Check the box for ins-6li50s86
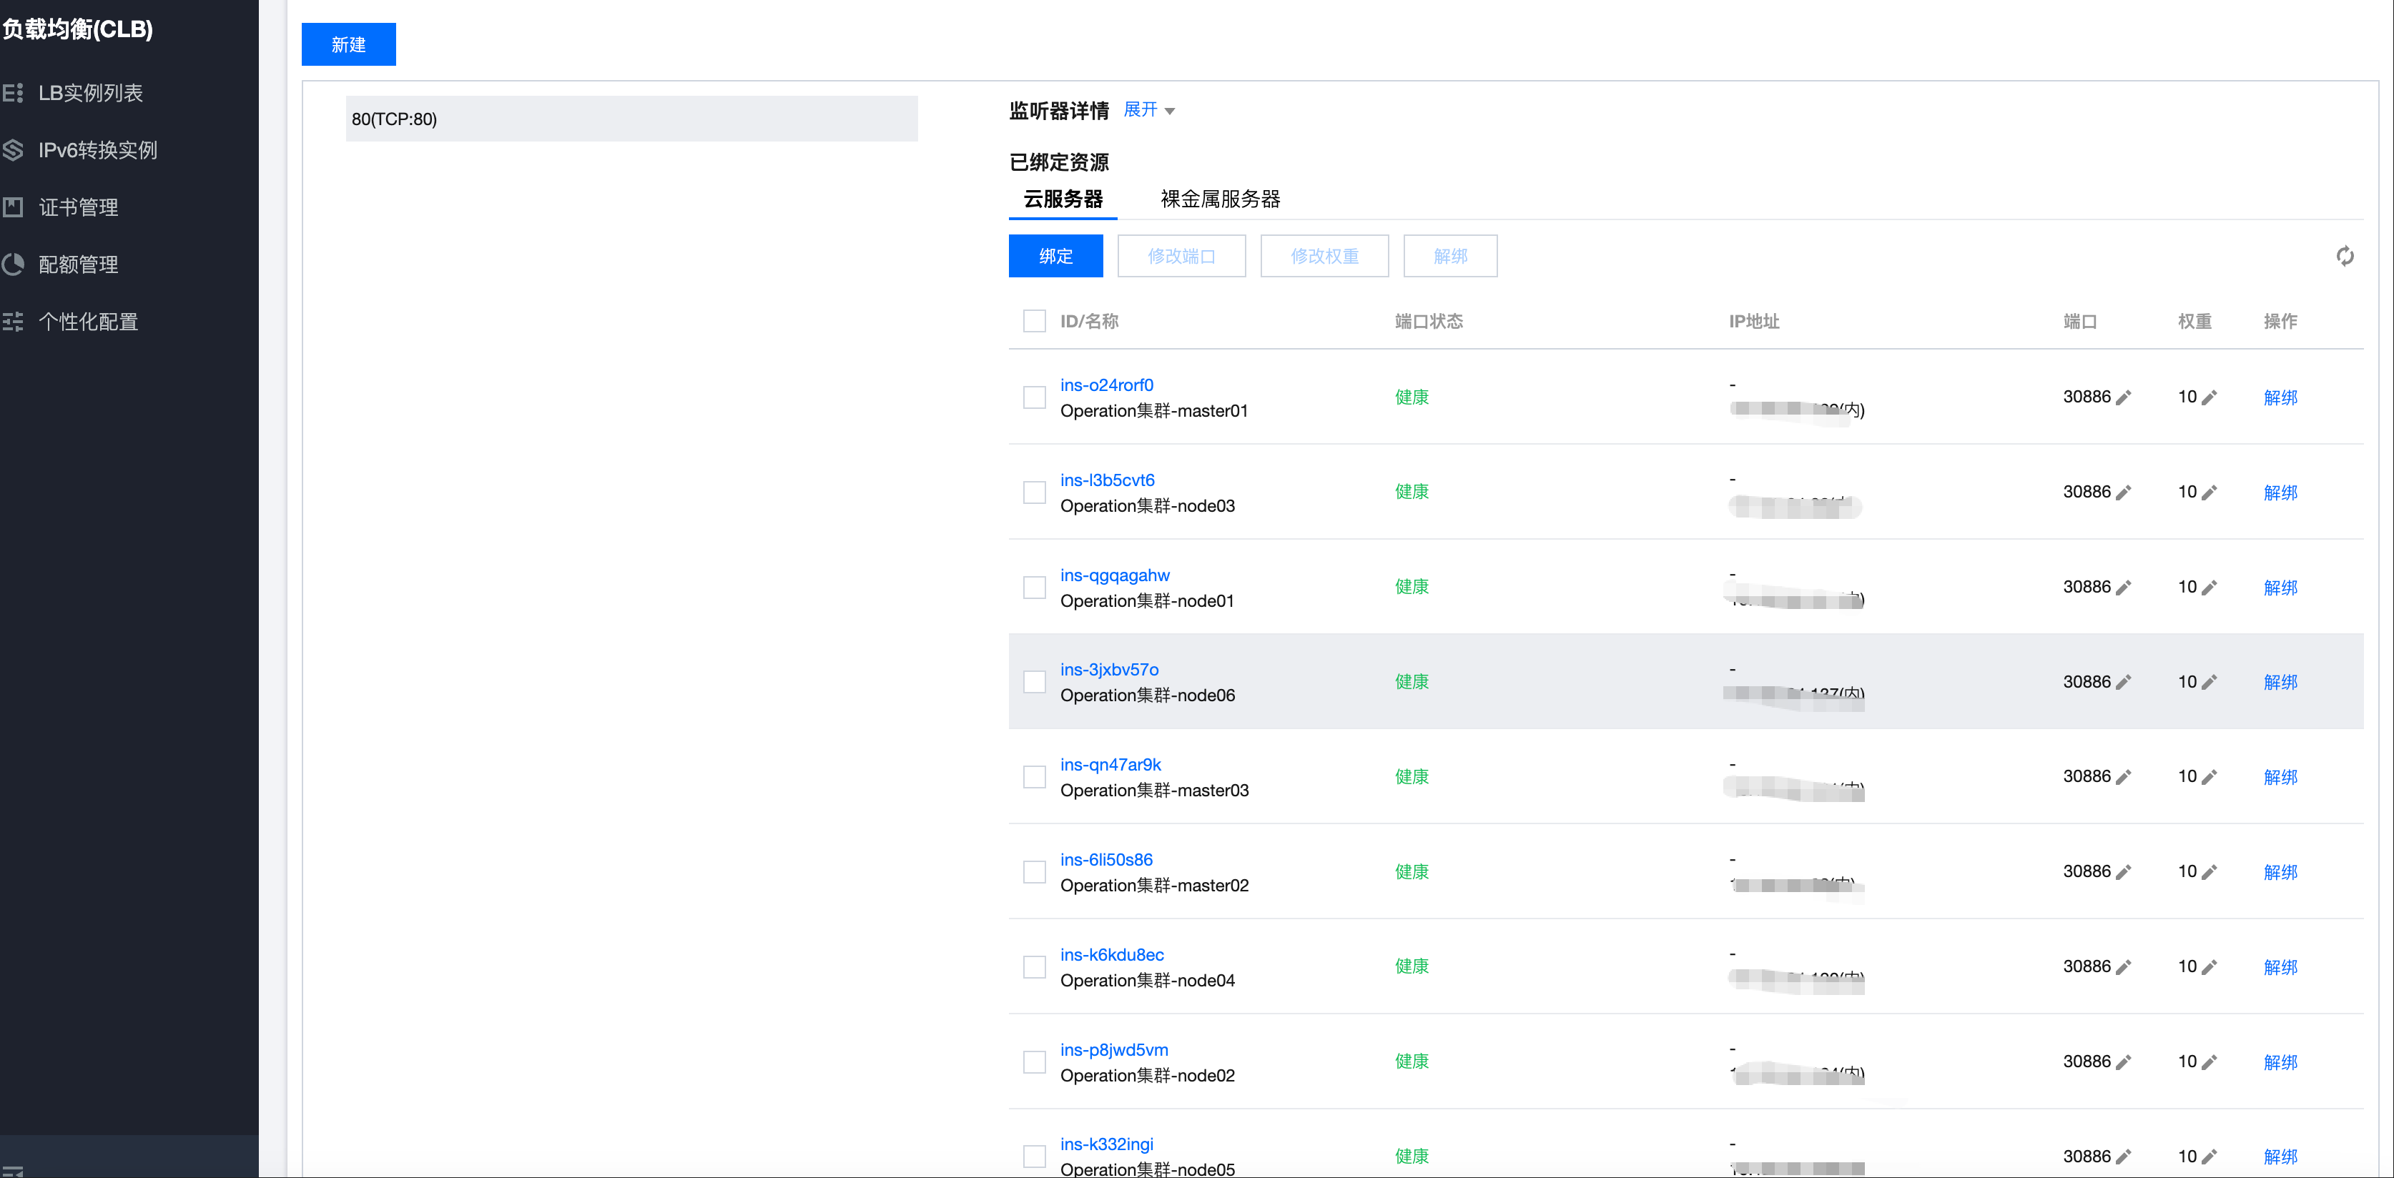This screenshot has height=1178, width=2394. tap(1035, 871)
